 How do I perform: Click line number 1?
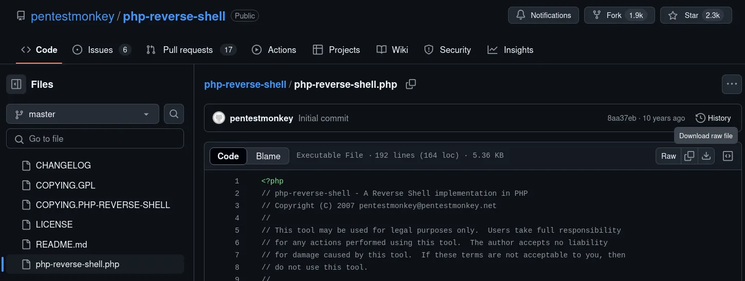237,181
